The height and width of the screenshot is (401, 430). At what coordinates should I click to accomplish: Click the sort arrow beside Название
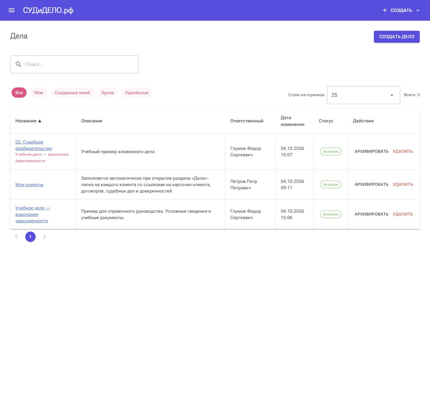[x=40, y=121]
